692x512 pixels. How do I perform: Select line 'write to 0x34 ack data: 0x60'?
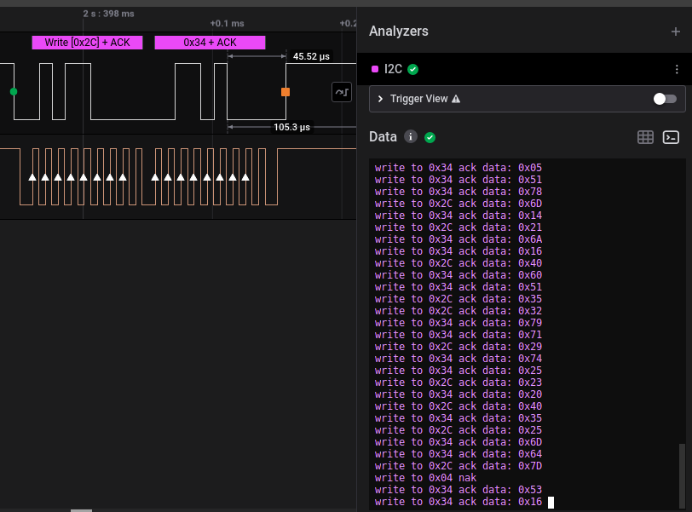coord(458,275)
